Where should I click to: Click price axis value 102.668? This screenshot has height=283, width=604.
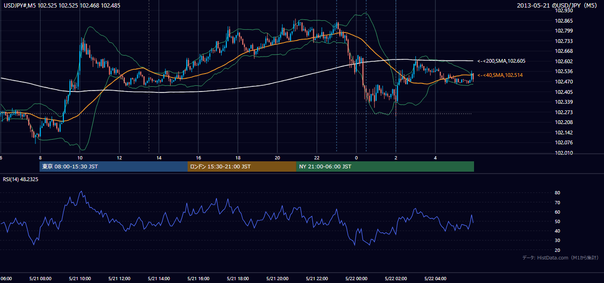(564, 51)
